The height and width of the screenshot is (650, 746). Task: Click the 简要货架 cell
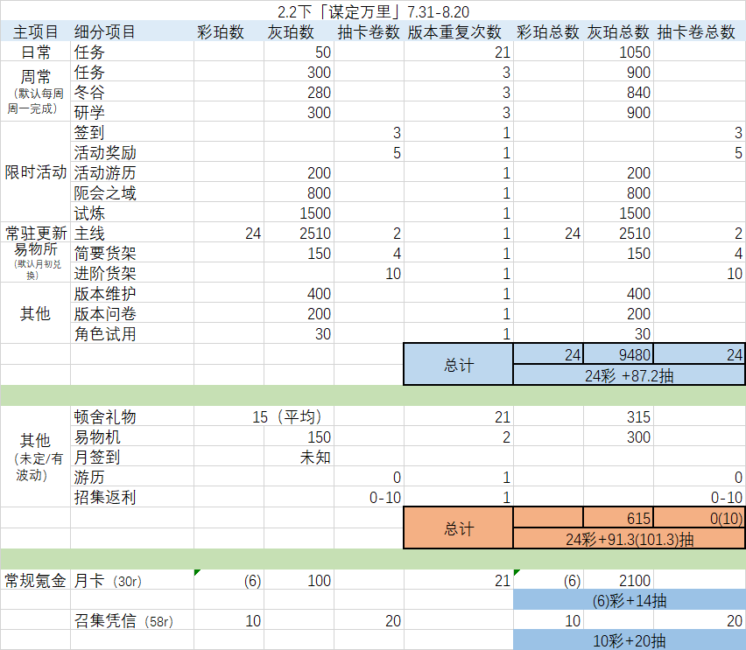pos(132,253)
